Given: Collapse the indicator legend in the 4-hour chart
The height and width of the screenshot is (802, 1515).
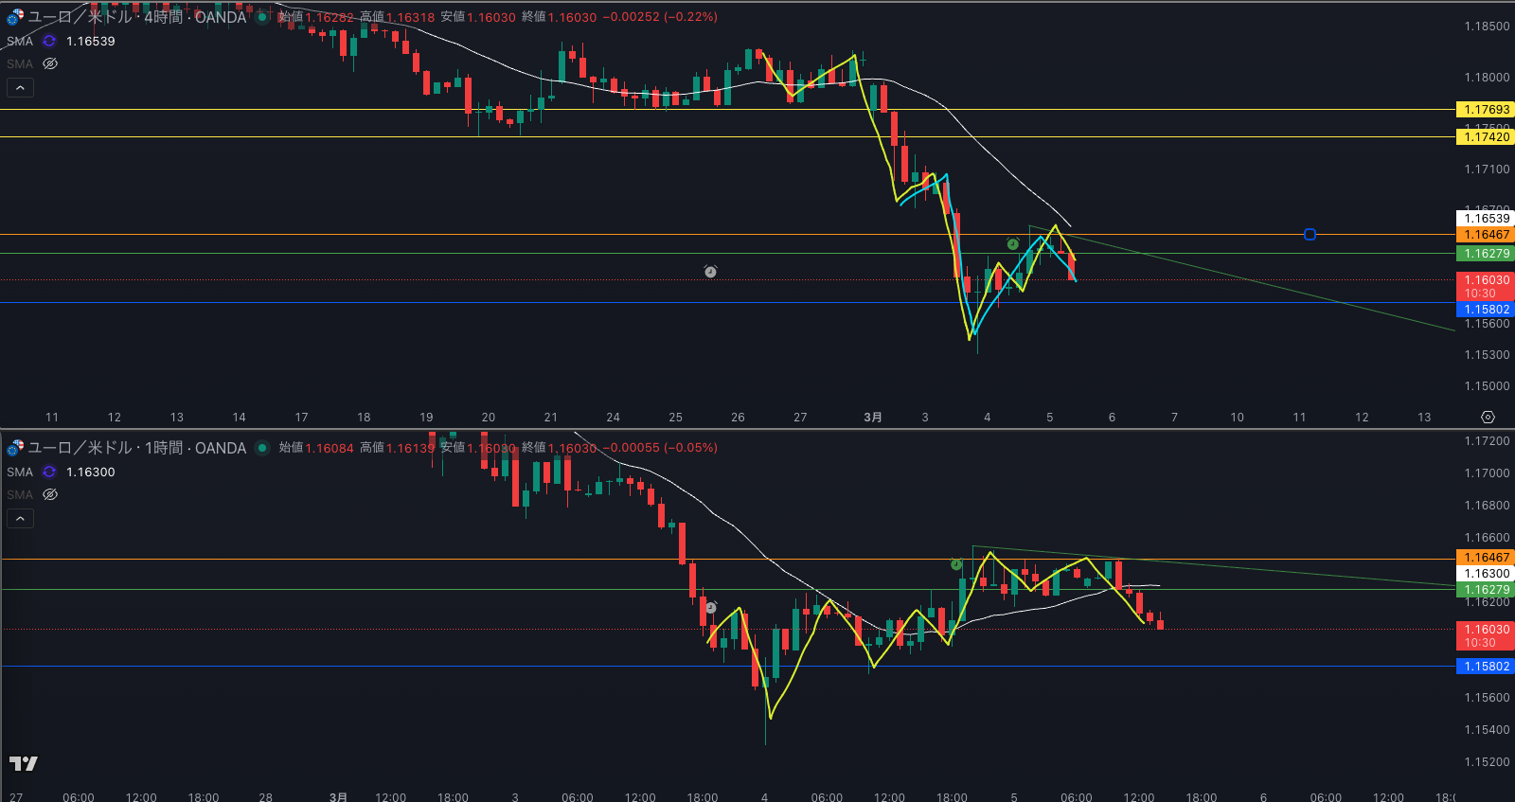Looking at the screenshot, I should pyautogui.click(x=21, y=88).
